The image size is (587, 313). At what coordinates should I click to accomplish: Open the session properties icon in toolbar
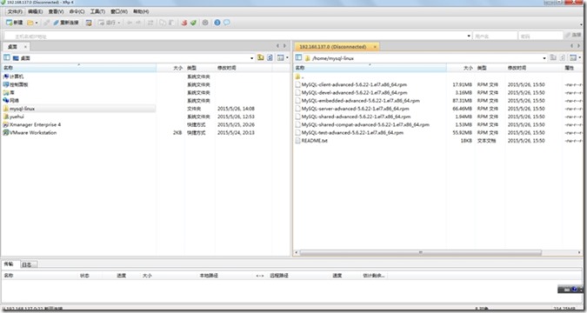click(x=89, y=23)
